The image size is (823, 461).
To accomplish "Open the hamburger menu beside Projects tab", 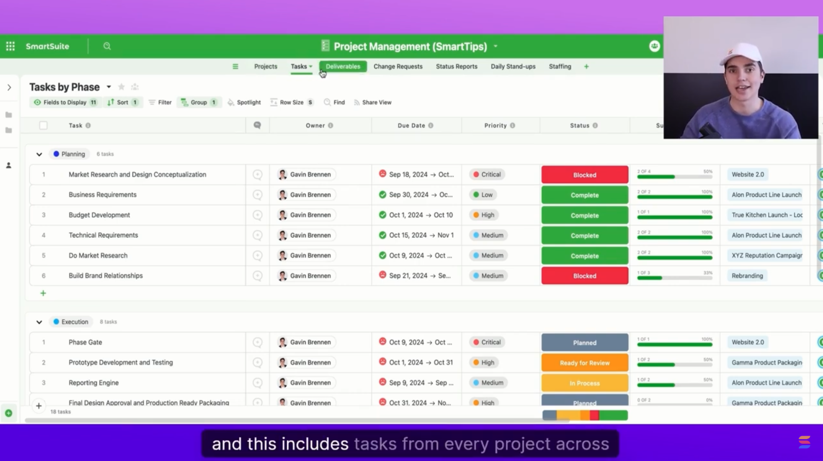I will point(235,67).
